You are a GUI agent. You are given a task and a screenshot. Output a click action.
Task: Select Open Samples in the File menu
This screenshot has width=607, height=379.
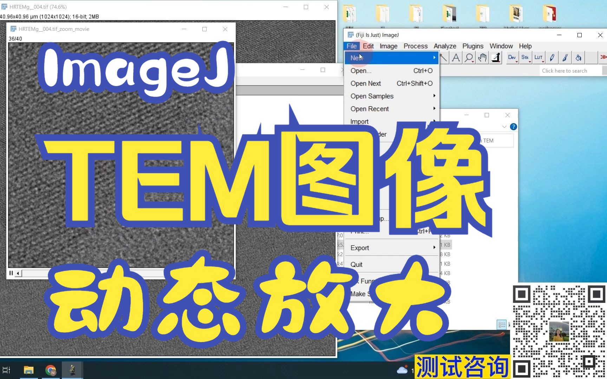[372, 96]
